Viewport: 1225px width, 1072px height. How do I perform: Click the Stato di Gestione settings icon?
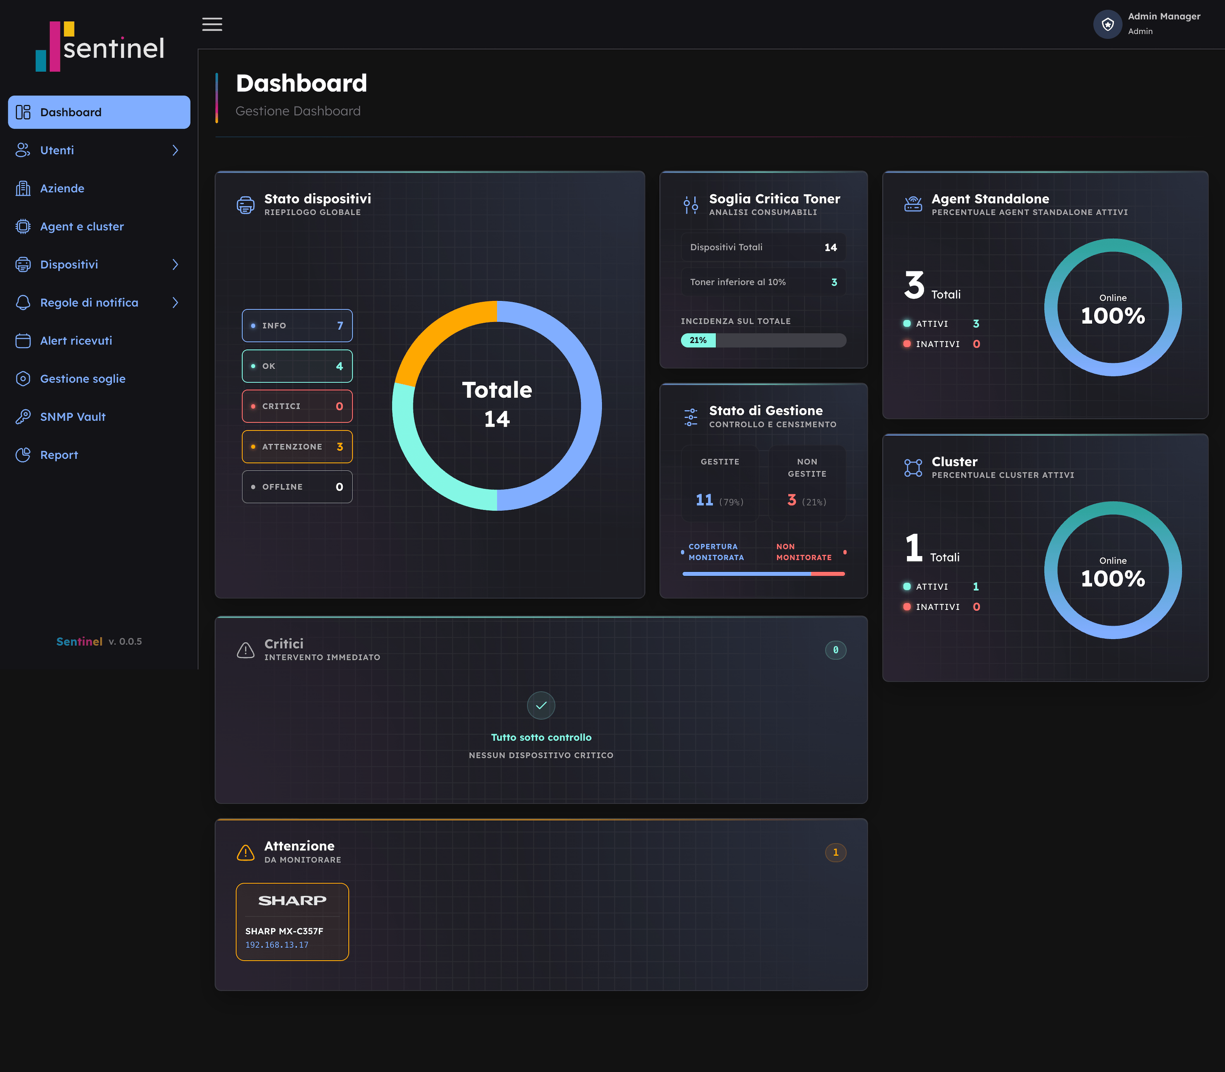point(691,417)
